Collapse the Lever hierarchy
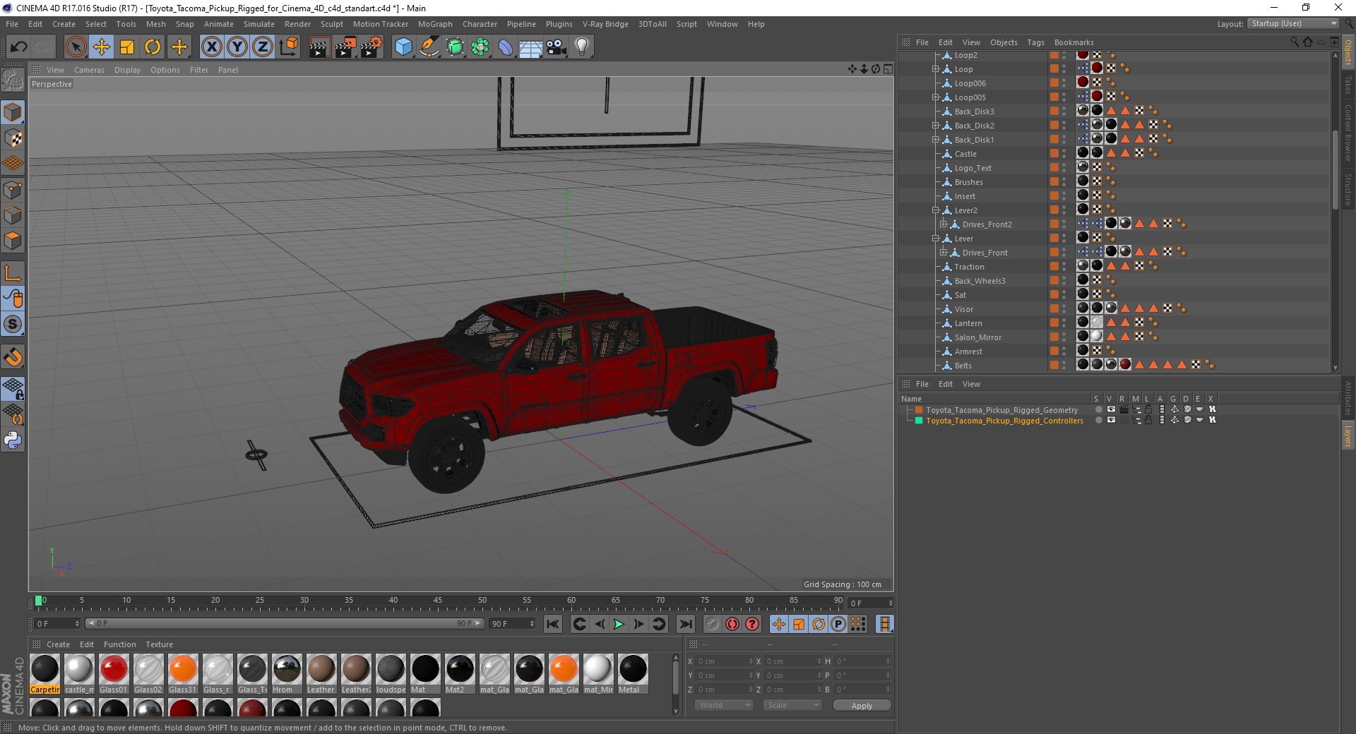 tap(935, 239)
